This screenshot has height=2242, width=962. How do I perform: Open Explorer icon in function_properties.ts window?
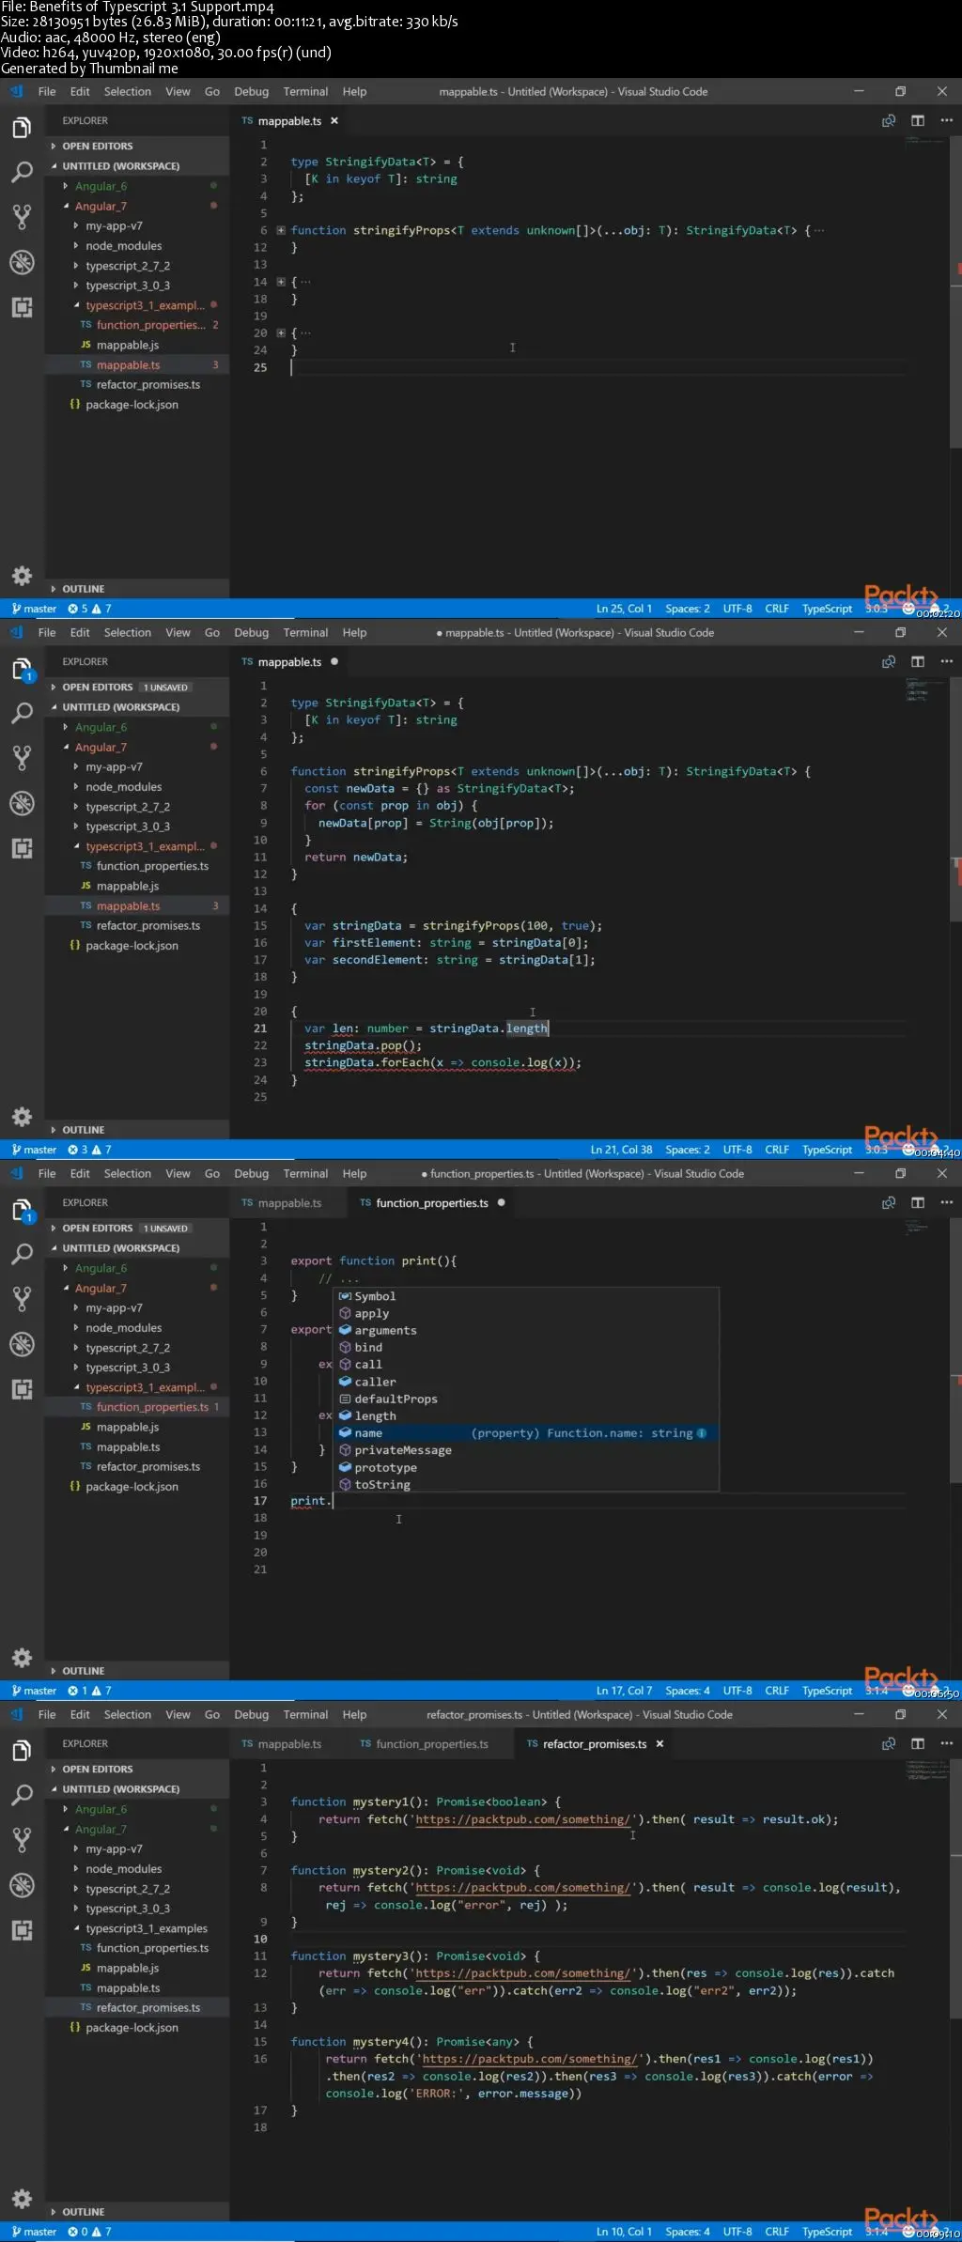[x=22, y=1210]
